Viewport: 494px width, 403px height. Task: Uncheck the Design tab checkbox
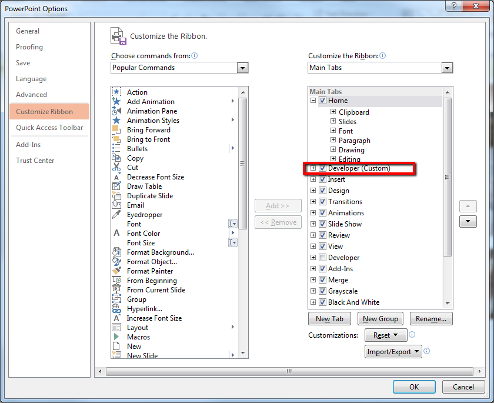322,190
